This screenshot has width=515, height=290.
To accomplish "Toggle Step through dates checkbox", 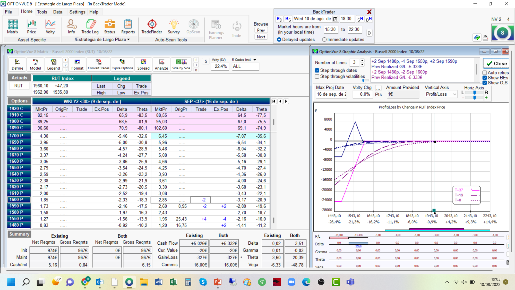I will (317, 70).
